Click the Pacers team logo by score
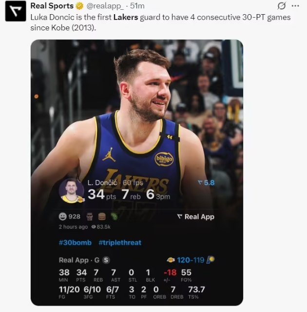 [x=210, y=260]
